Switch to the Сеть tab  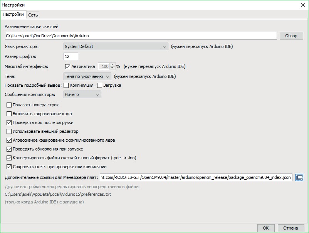pyautogui.click(x=33, y=15)
